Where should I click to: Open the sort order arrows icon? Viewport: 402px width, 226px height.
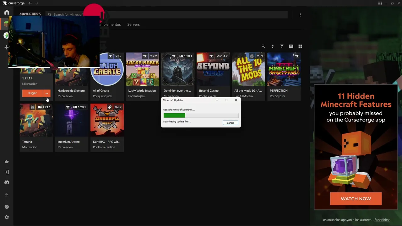[272, 46]
